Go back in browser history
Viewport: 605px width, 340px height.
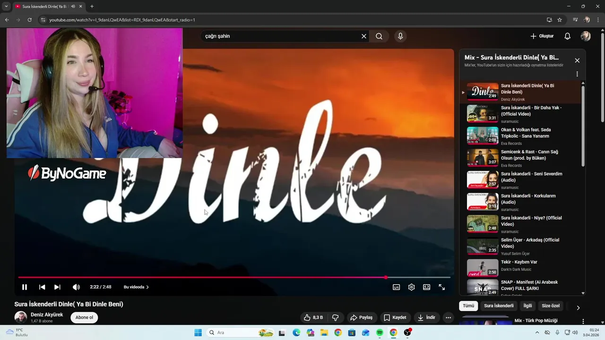7,20
